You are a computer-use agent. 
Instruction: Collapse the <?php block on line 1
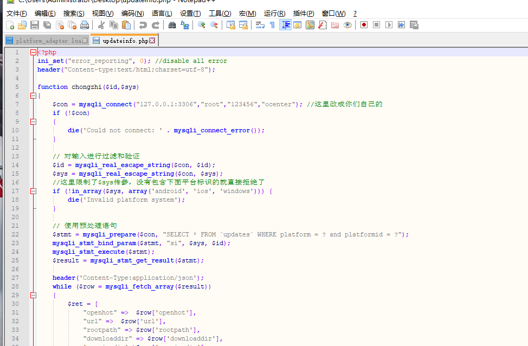pyautogui.click(x=33, y=52)
